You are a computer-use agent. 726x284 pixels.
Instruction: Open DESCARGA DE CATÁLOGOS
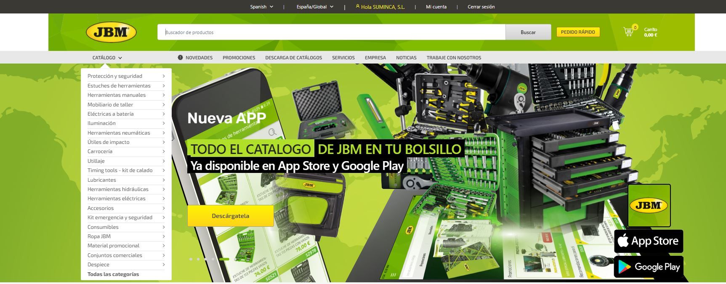point(294,58)
